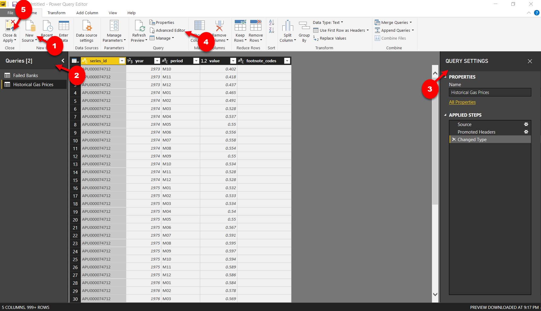The image size is (541, 311).
Task: Switch to the Transform ribbon tab
Action: (56, 13)
